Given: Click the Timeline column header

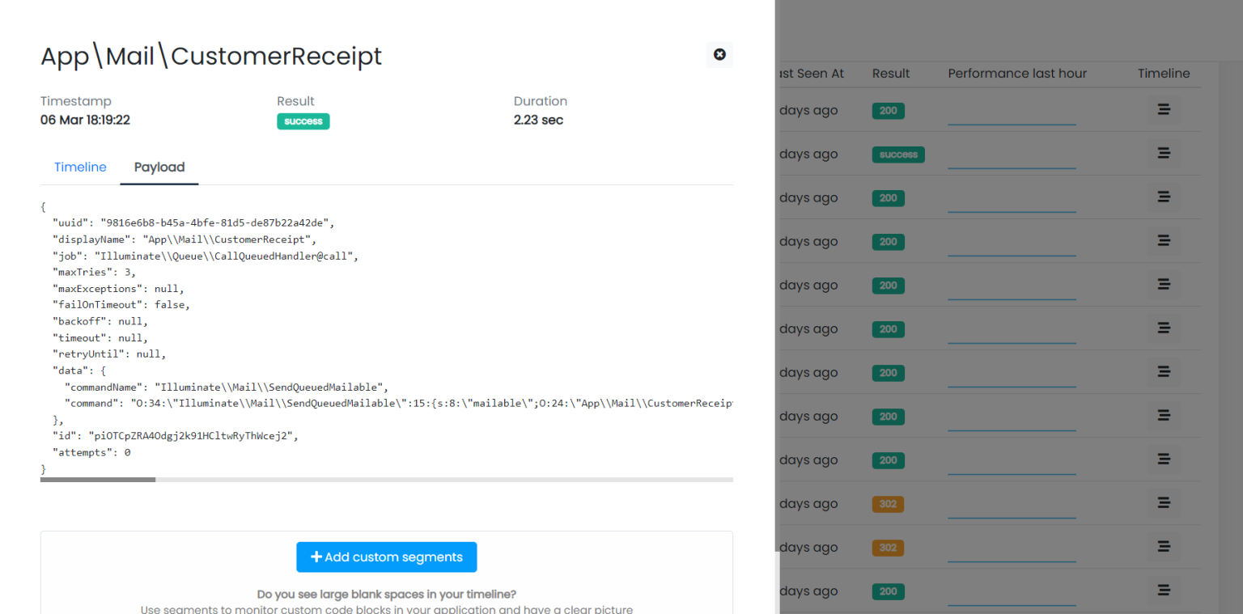Looking at the screenshot, I should [1163, 73].
